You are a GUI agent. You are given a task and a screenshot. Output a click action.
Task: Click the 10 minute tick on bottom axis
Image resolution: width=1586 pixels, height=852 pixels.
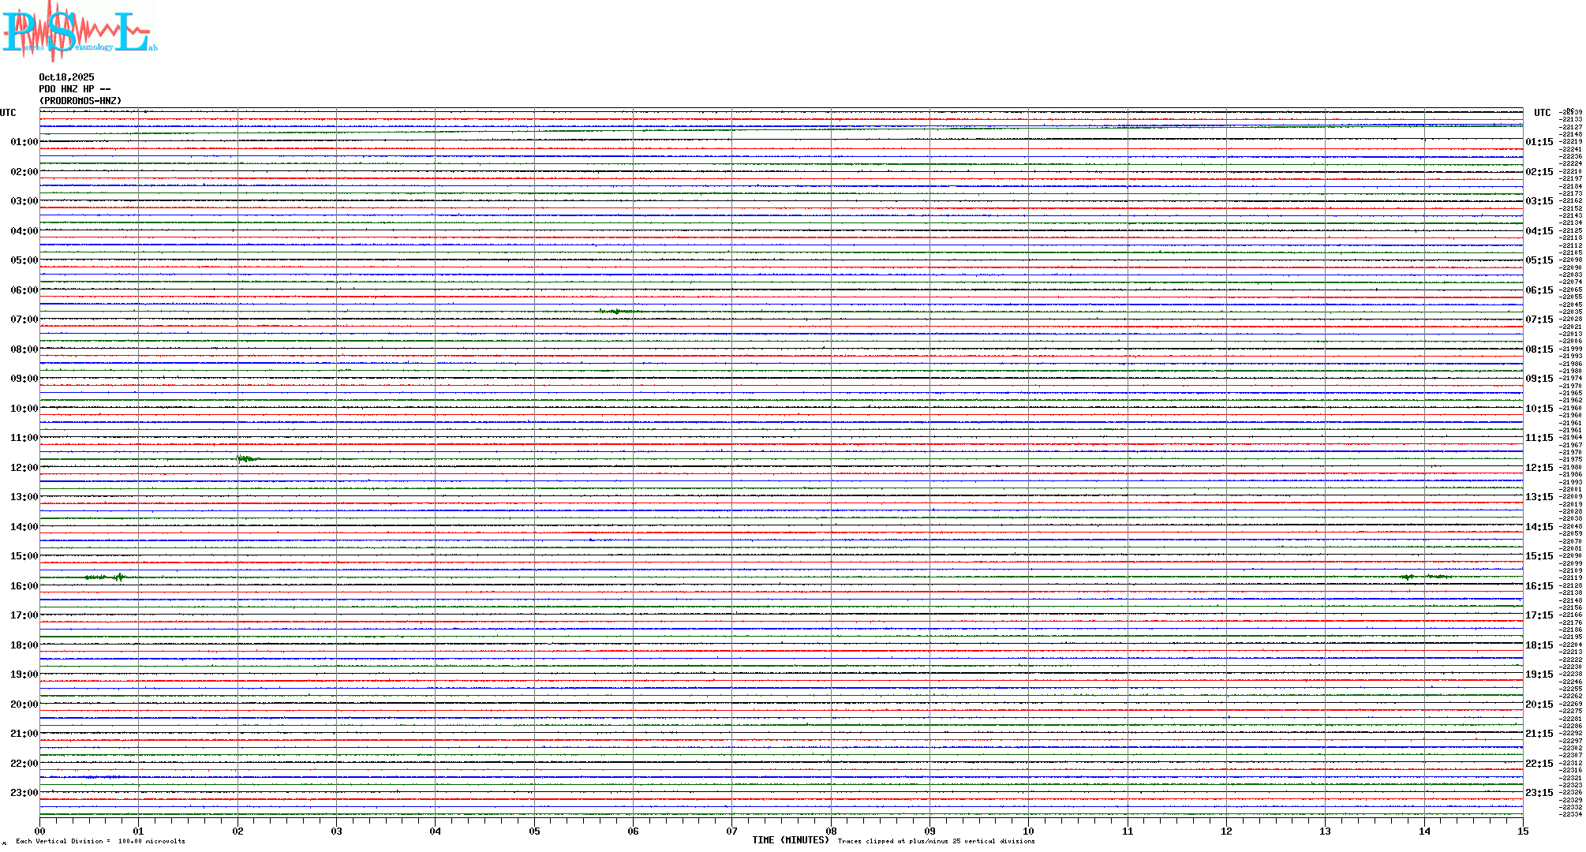[1028, 831]
